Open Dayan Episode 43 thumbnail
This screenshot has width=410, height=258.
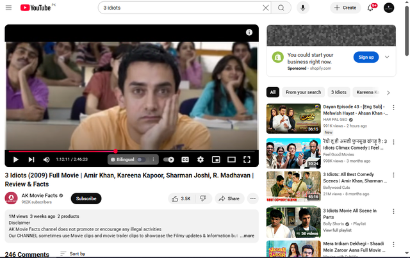[x=293, y=118]
